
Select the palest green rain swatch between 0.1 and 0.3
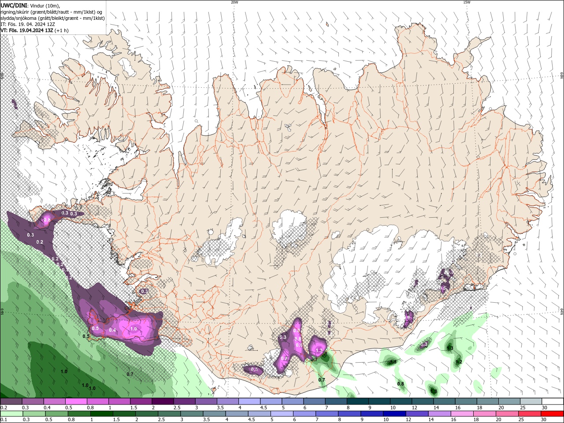pos(11,414)
